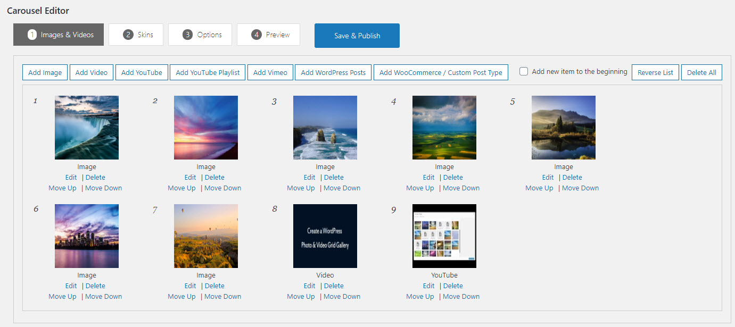Move Down the fourth image item
Screen dimensions: 735x327
click(461, 188)
